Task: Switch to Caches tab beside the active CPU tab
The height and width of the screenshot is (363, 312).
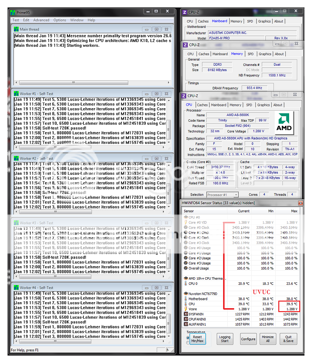Action: point(202,105)
